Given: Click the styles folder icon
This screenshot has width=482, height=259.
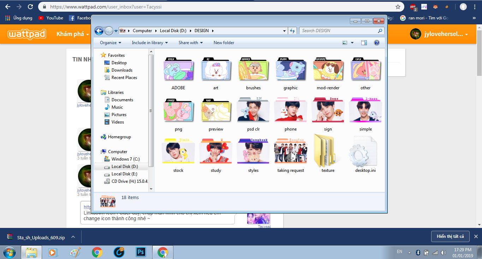Looking at the screenshot, I should (x=253, y=151).
